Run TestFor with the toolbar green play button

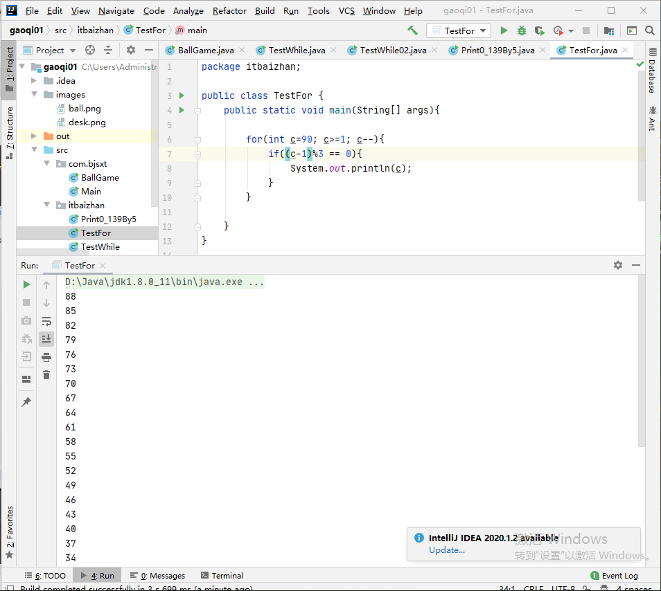coord(504,30)
